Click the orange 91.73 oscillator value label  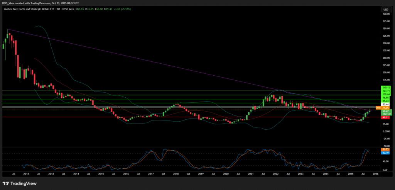point(386,149)
